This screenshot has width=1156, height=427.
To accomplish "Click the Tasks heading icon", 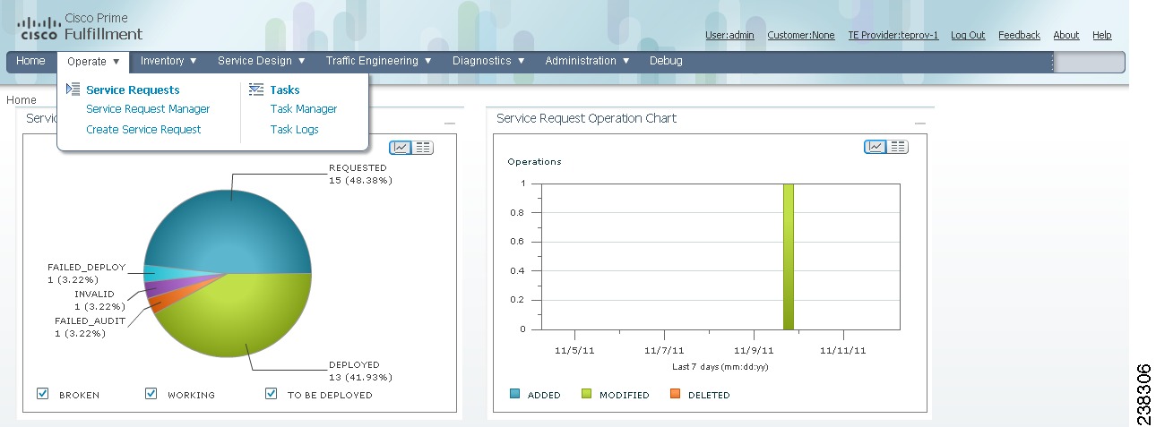I will (x=256, y=90).
